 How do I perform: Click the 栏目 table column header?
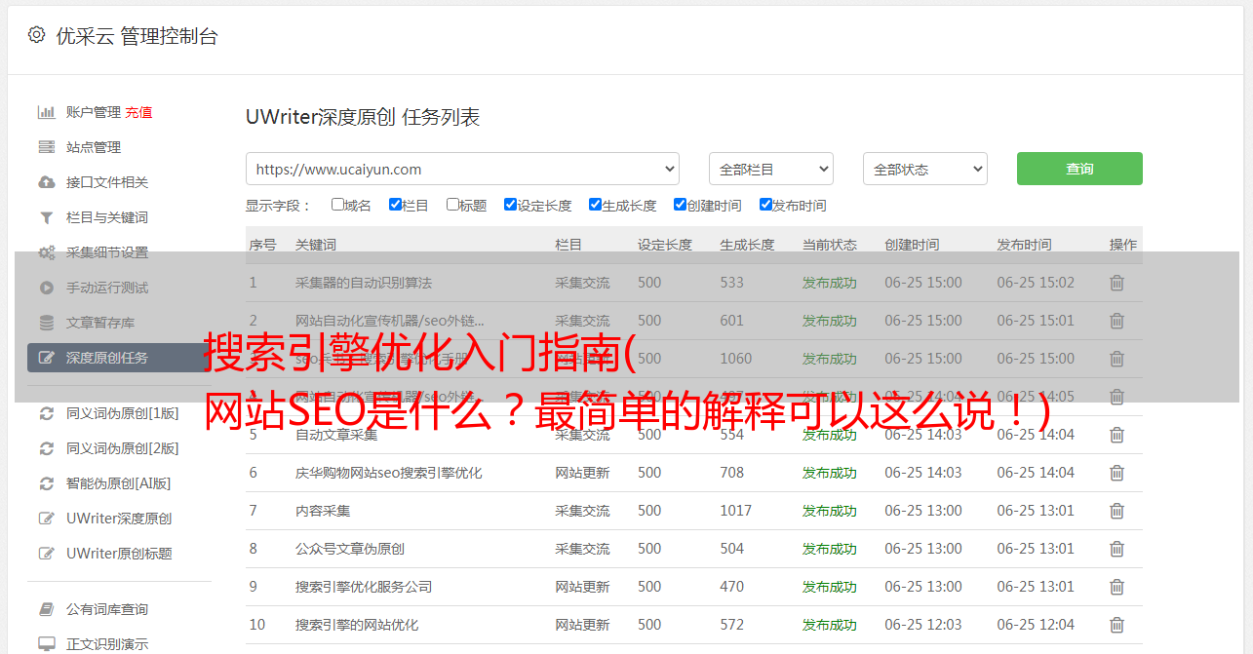point(568,245)
